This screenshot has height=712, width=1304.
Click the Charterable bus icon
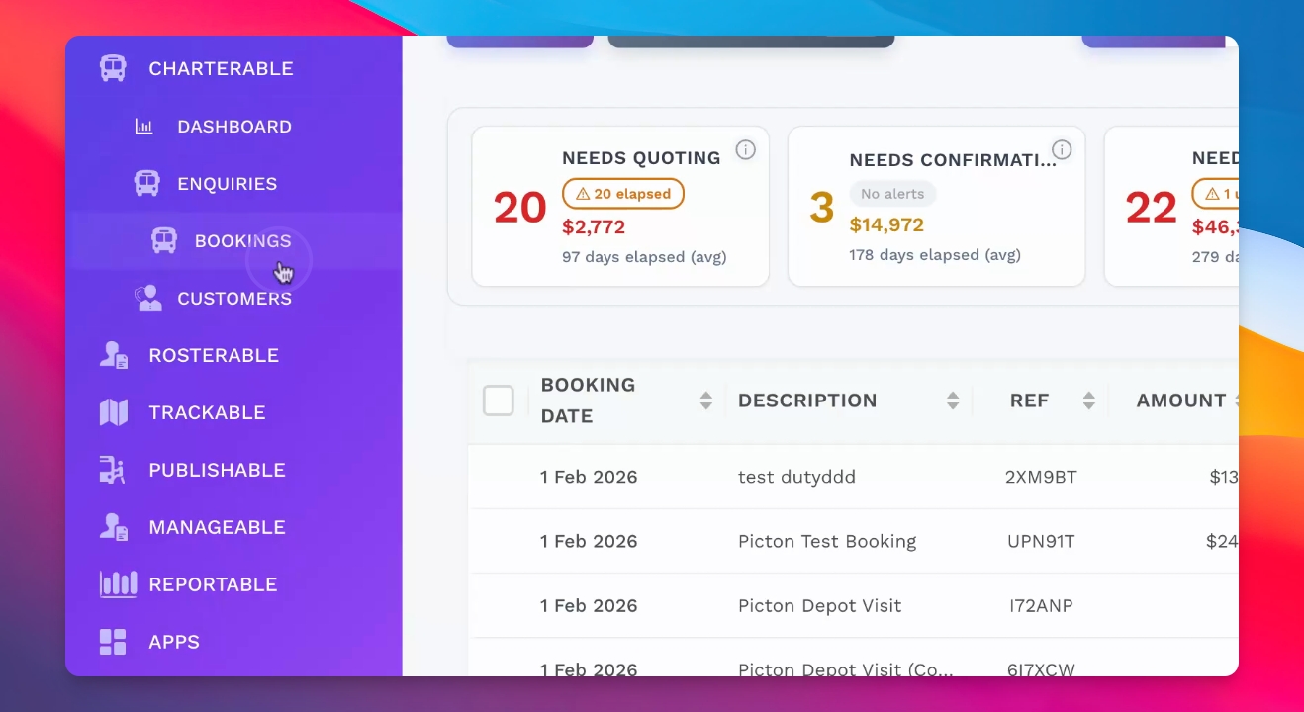pos(113,68)
